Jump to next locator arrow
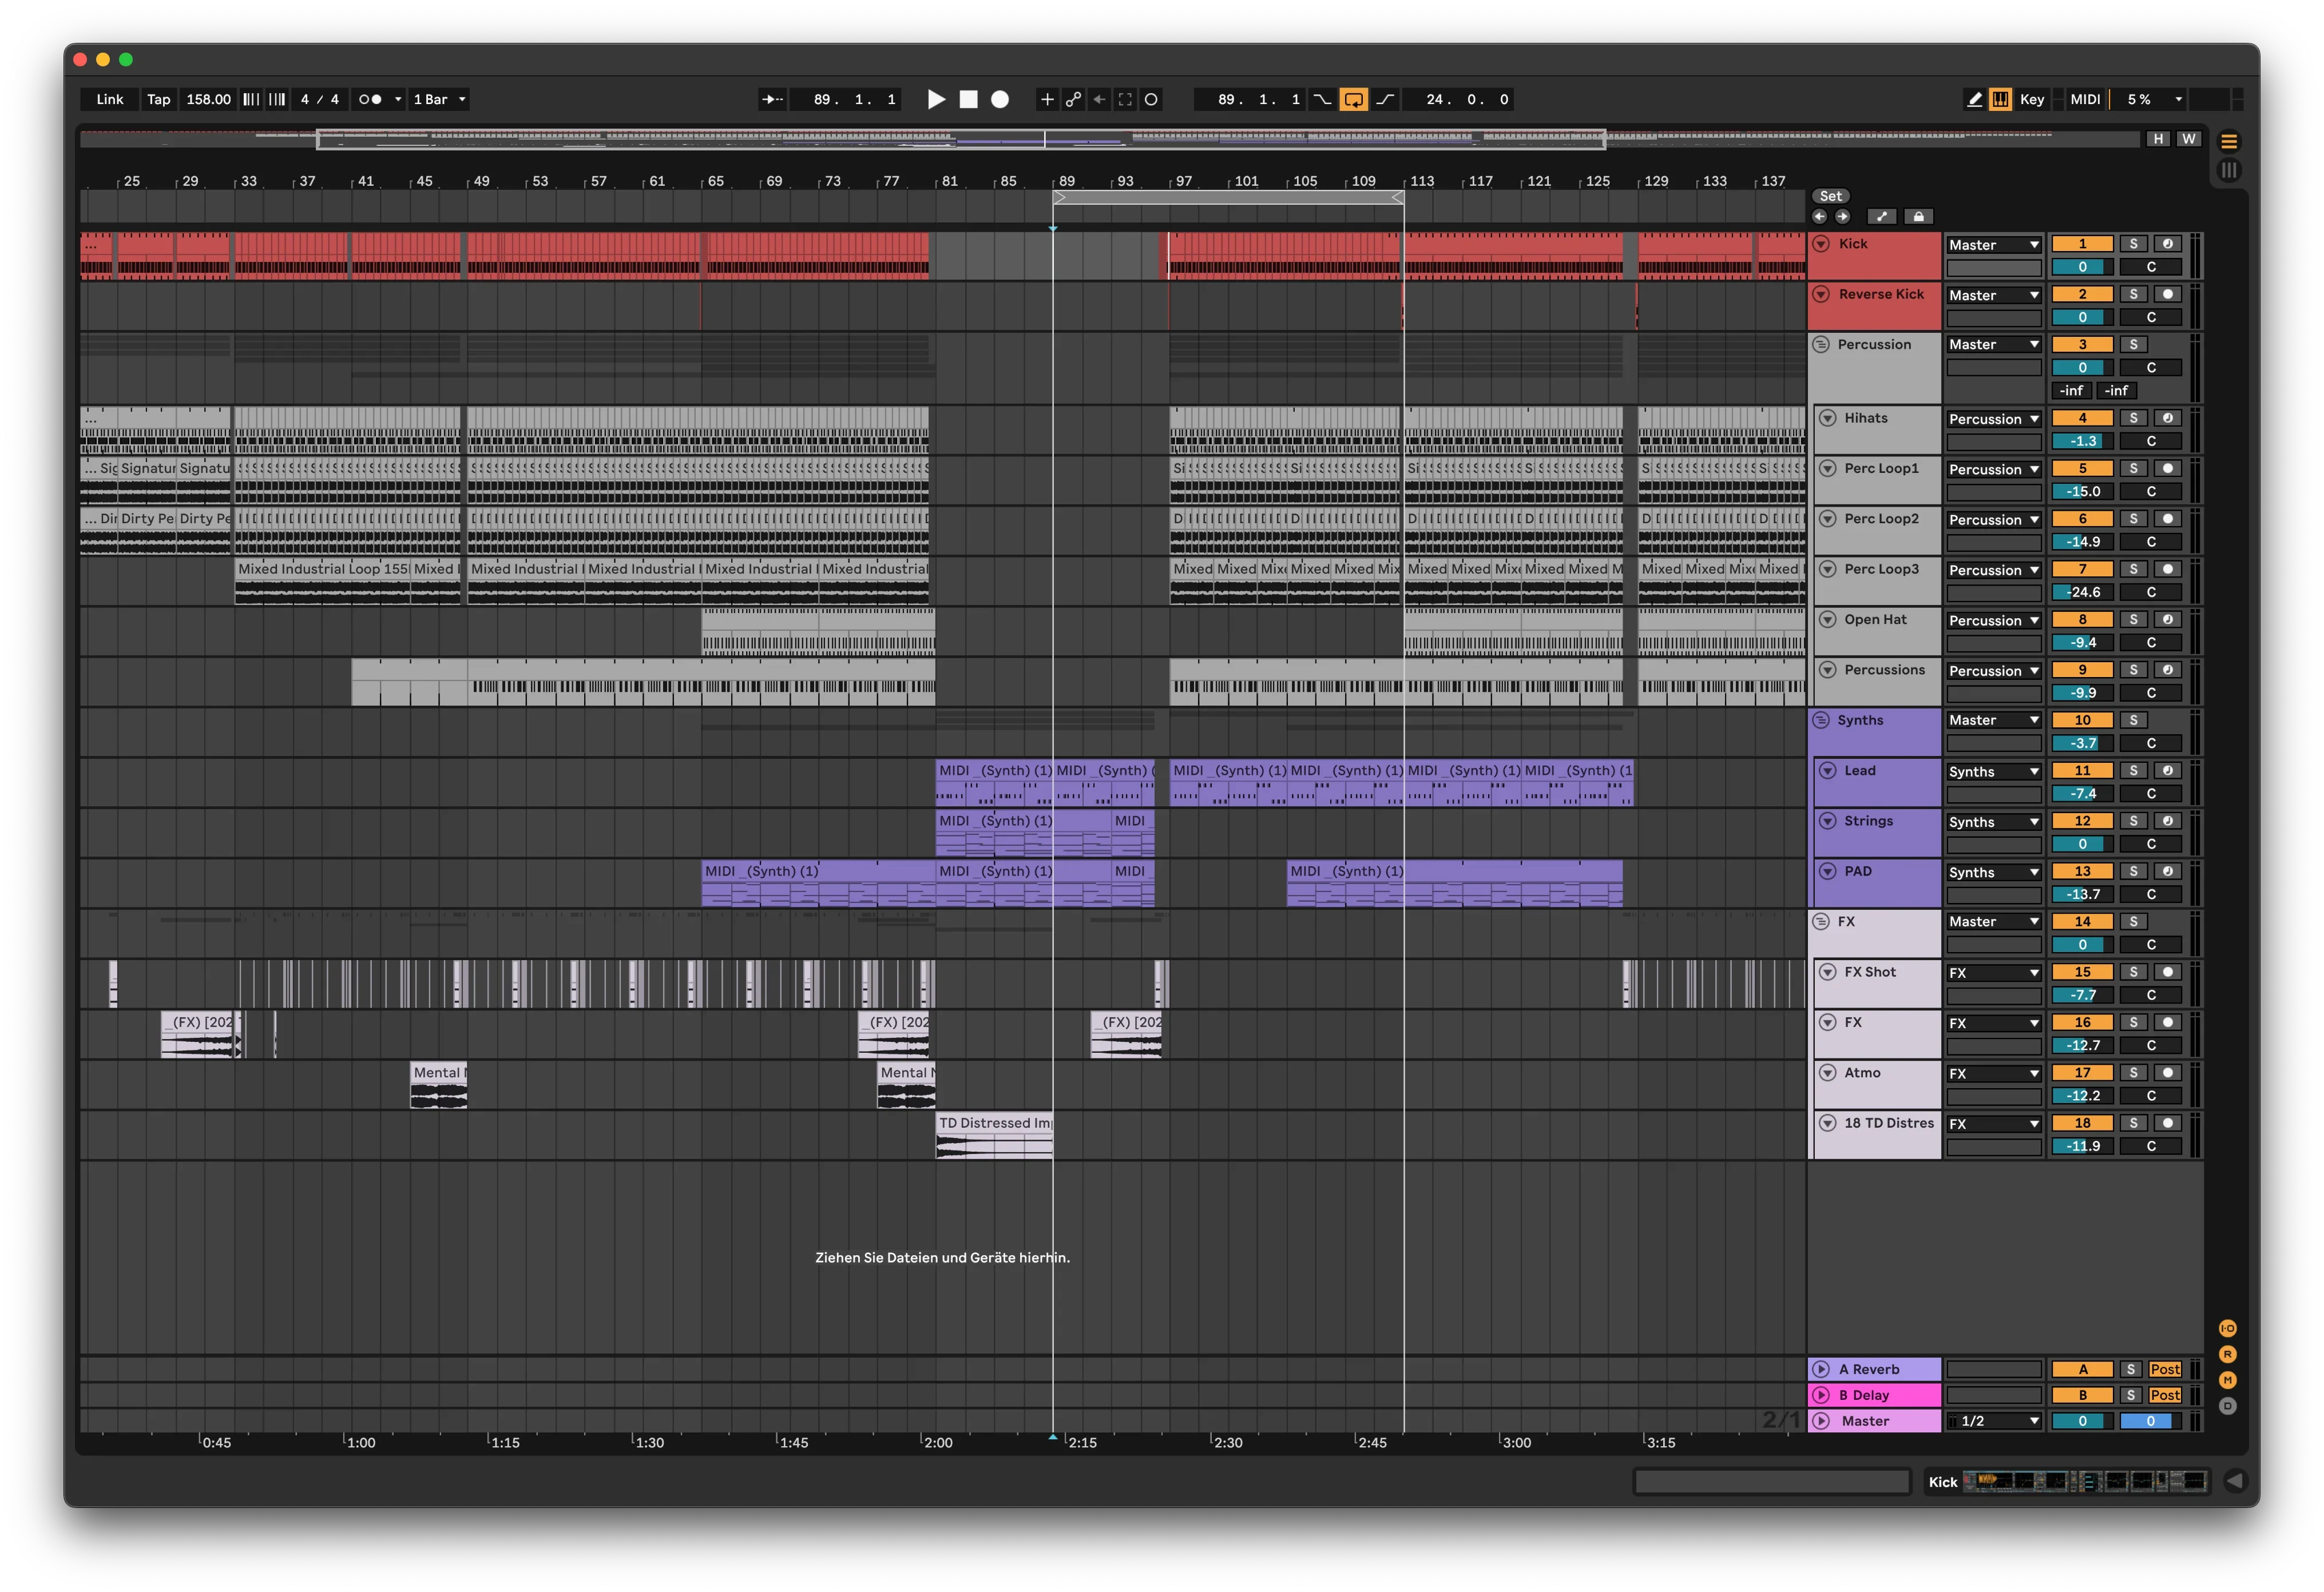 1842,217
